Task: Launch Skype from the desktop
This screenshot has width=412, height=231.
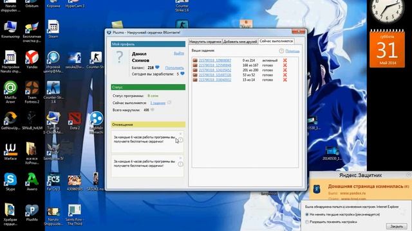Action: 10,182
